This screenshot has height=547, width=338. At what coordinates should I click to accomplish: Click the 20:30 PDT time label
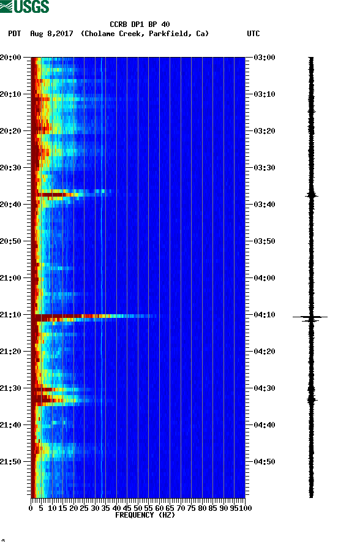pos(10,168)
